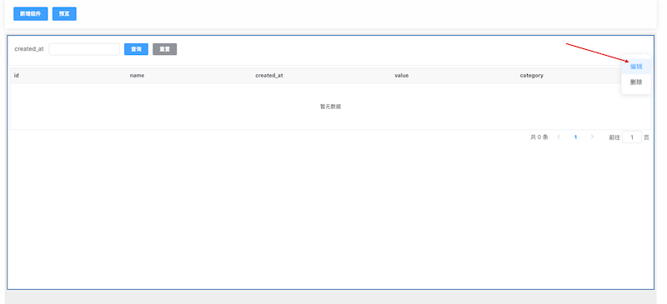
Task: Click the category column header
Action: (532, 75)
